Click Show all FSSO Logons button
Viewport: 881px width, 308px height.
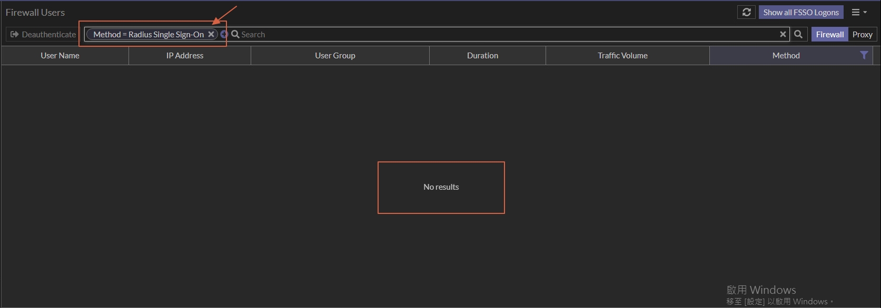point(801,12)
